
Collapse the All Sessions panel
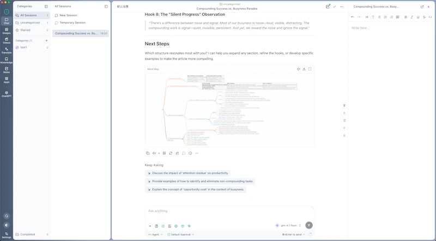106,7
